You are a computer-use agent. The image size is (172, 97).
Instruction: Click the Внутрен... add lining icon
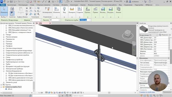(111, 10)
